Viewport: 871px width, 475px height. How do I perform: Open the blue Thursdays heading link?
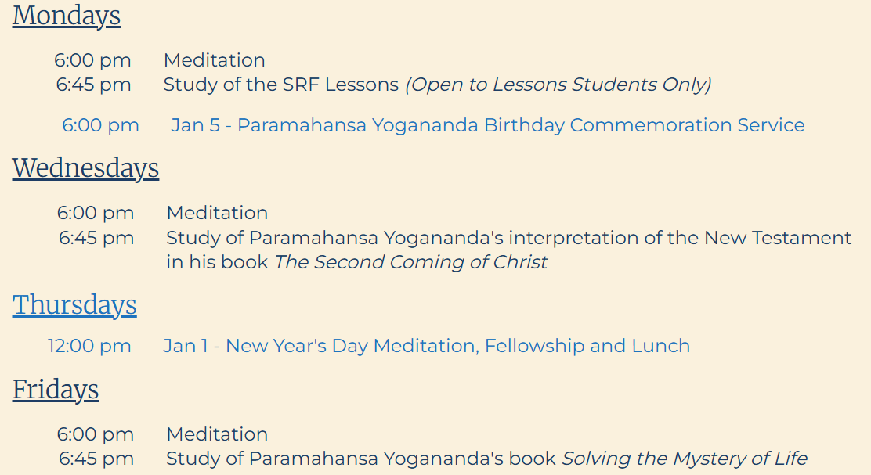74,305
